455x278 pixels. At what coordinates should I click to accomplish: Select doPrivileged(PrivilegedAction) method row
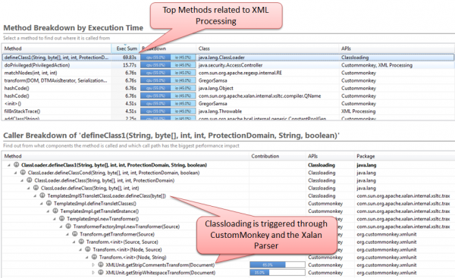click(227, 65)
